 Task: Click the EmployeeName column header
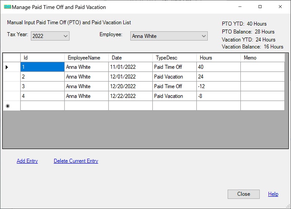click(x=86, y=58)
